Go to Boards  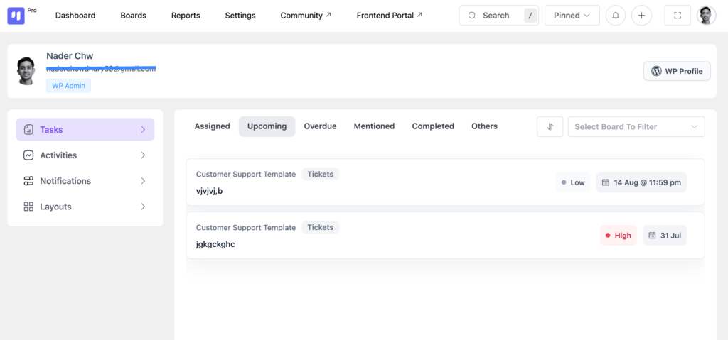click(133, 16)
